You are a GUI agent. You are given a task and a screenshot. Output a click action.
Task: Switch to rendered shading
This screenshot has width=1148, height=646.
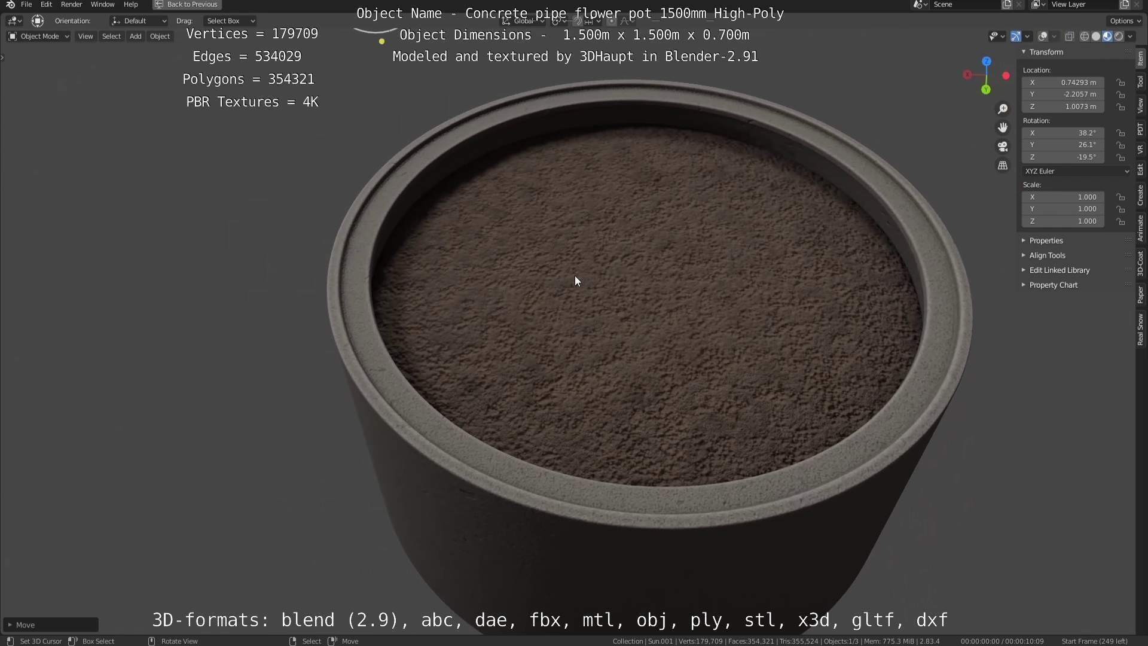pyautogui.click(x=1119, y=36)
